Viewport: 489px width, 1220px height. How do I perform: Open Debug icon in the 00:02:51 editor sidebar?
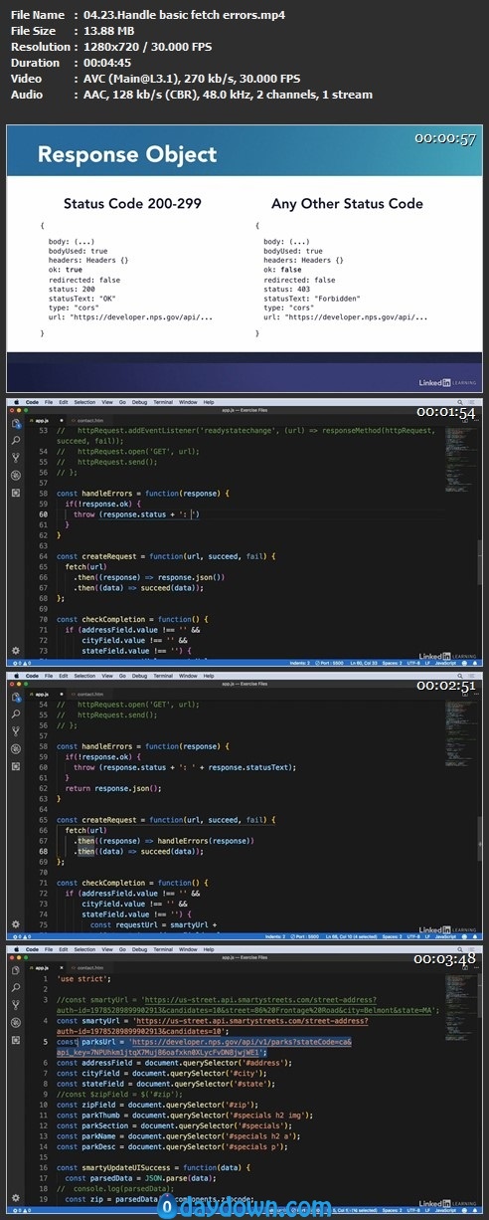point(16,748)
